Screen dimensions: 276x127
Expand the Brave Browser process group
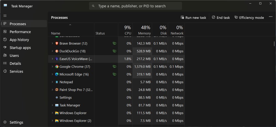coord(52,43)
